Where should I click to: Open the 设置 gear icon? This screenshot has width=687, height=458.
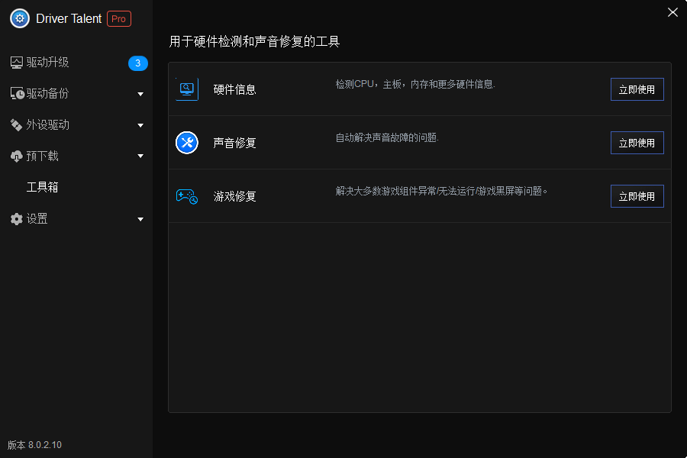(x=16, y=218)
